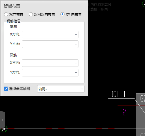Click axis bubble A in drawing
The height and width of the screenshot is (136, 145).
pyautogui.click(x=4, y=129)
